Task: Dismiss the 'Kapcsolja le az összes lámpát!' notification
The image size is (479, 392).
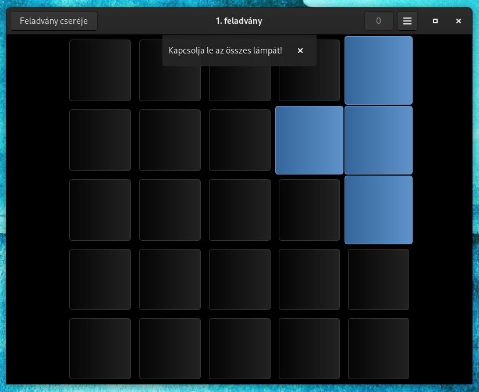Action: 300,51
